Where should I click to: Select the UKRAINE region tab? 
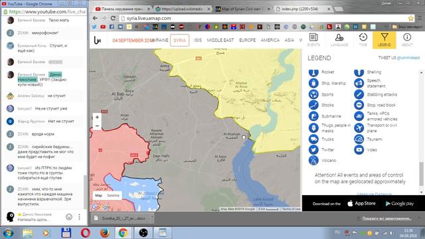click(159, 40)
